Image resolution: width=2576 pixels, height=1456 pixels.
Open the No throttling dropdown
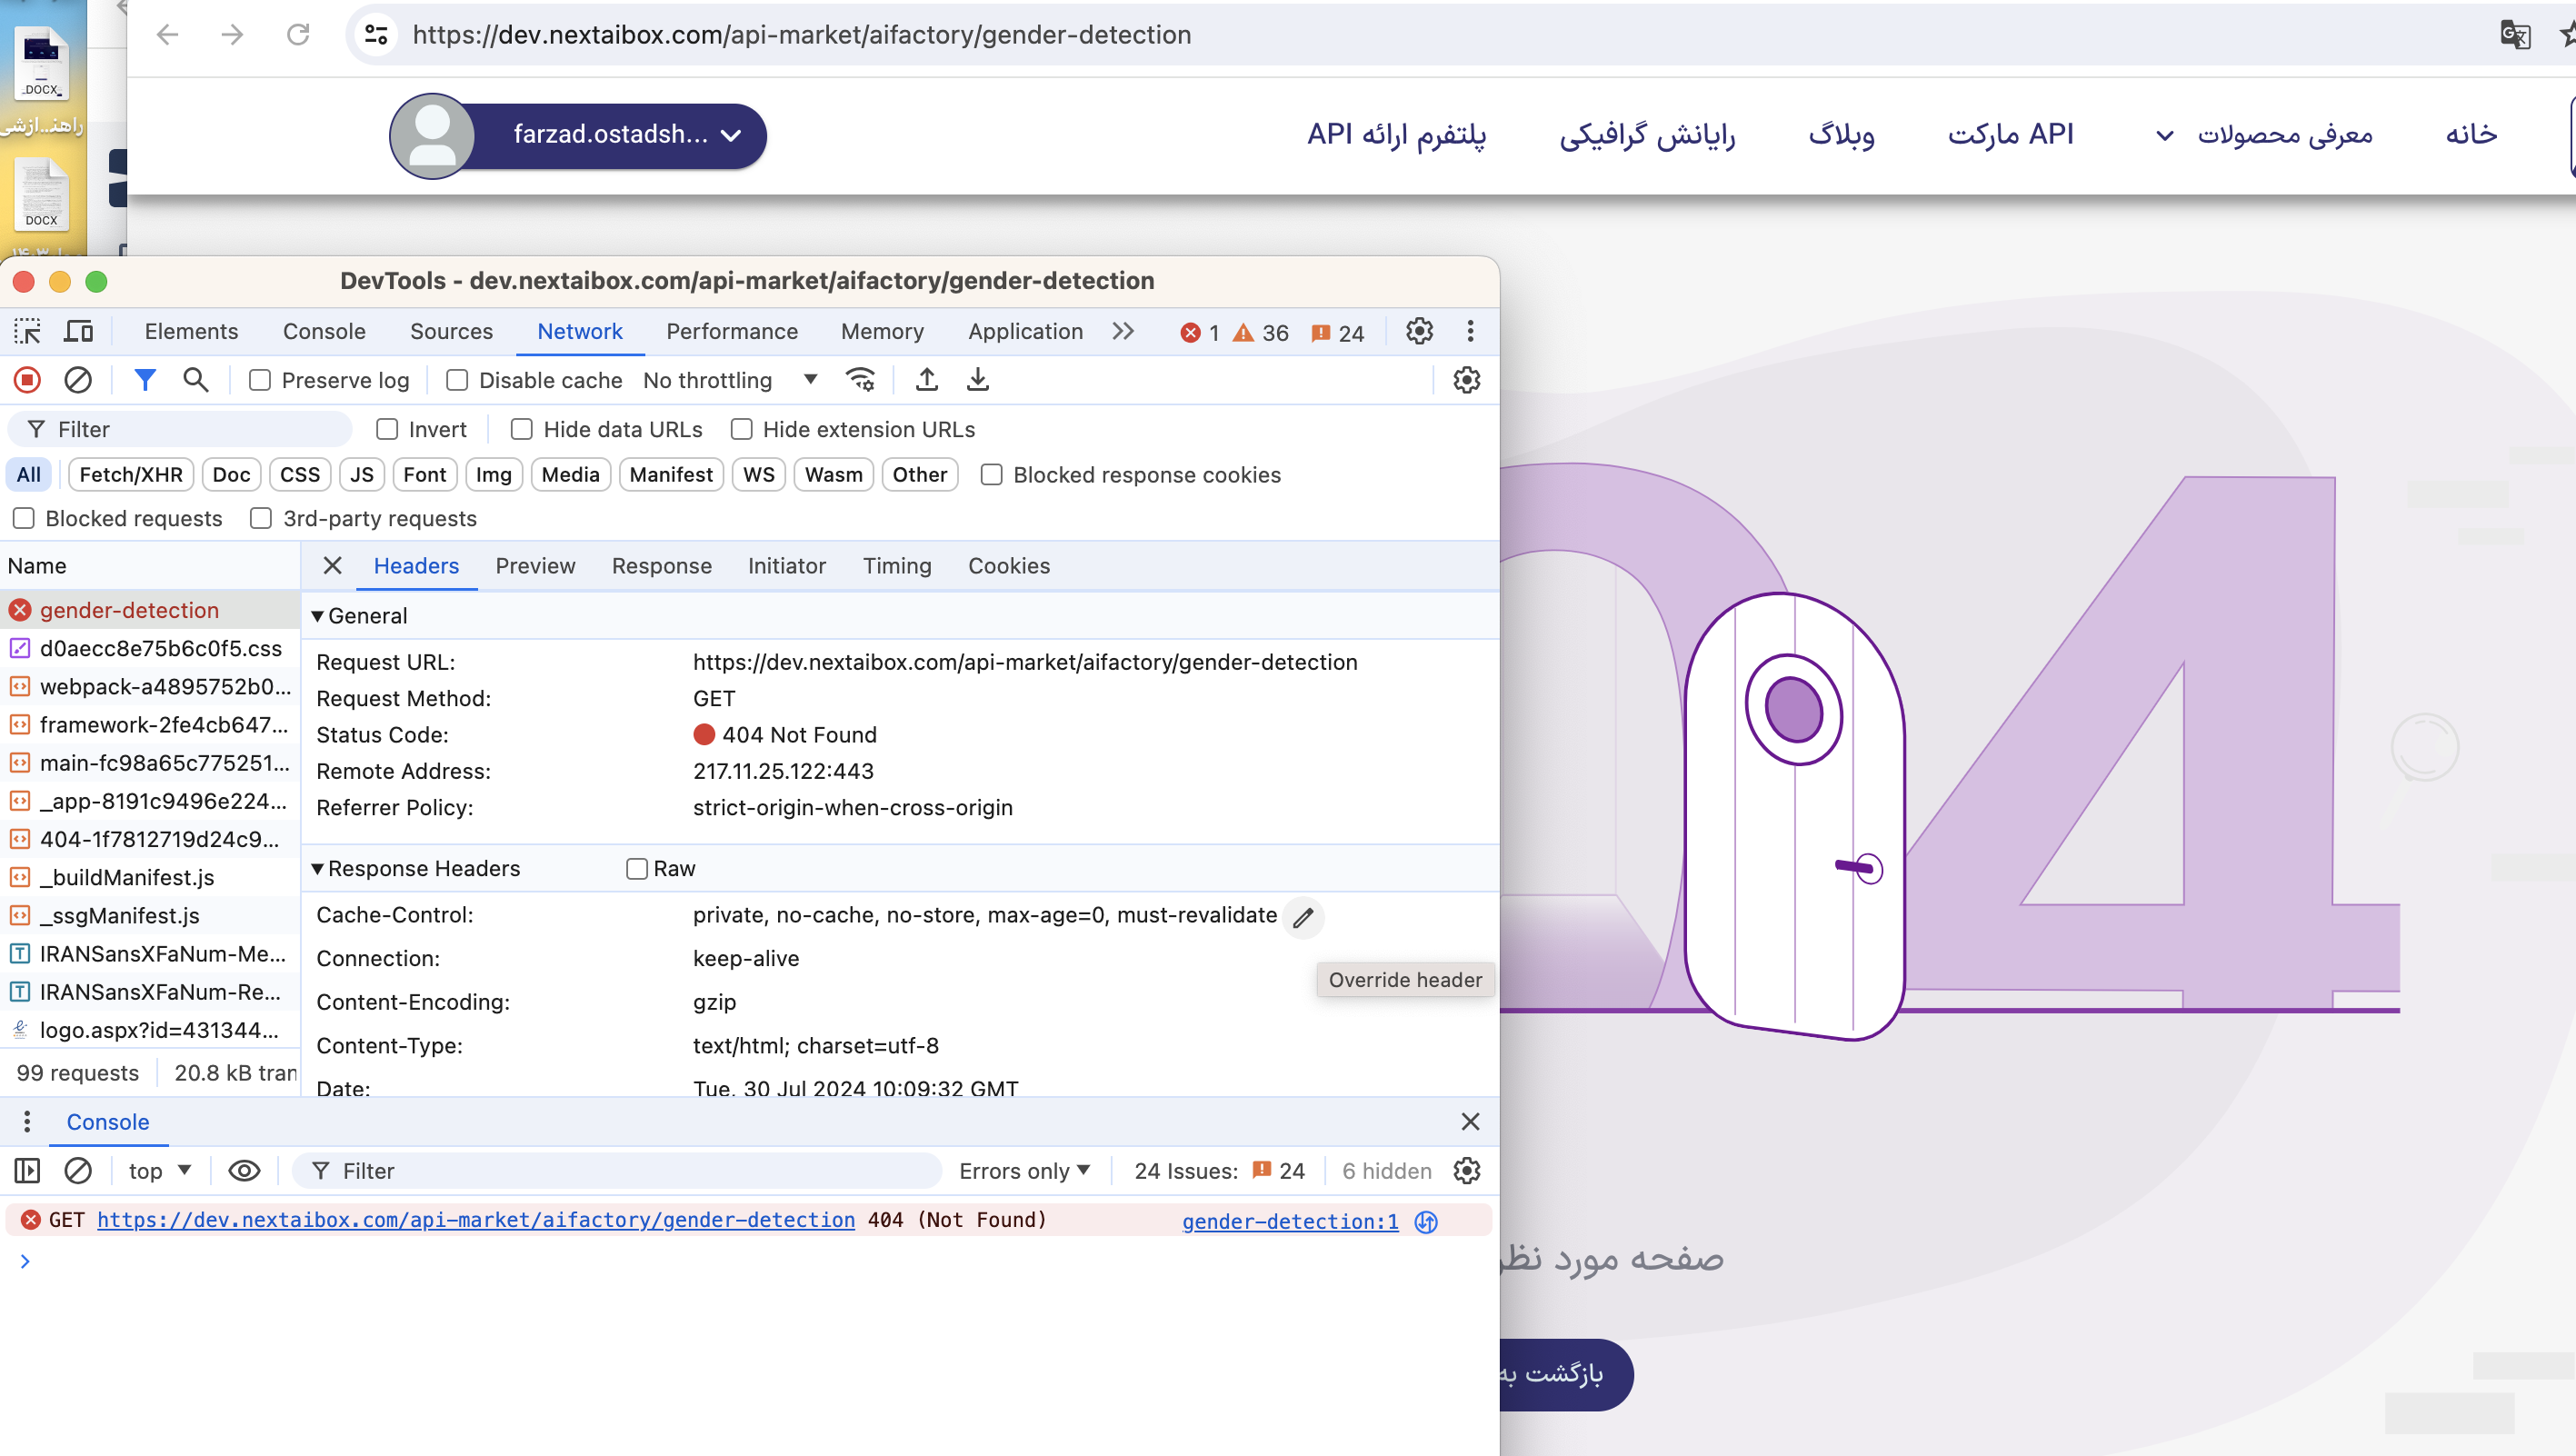point(730,380)
